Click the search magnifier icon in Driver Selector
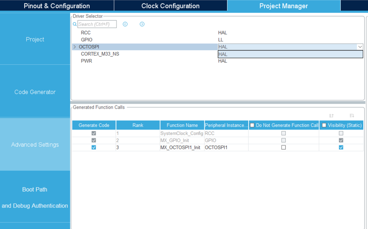The image size is (368, 229). 75,24
